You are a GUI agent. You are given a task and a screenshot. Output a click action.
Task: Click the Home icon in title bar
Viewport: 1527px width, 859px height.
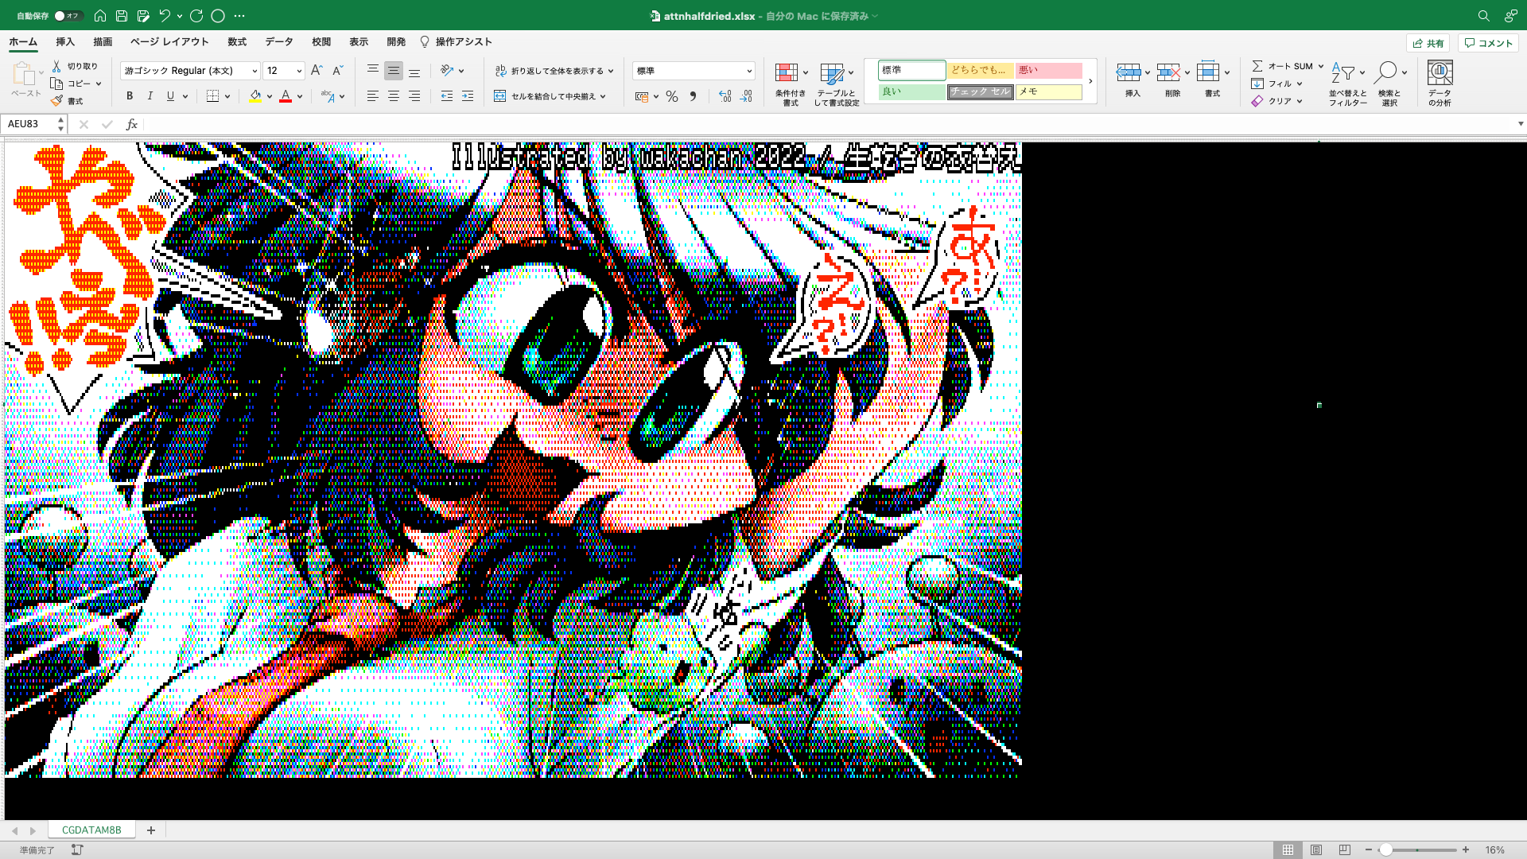100,16
